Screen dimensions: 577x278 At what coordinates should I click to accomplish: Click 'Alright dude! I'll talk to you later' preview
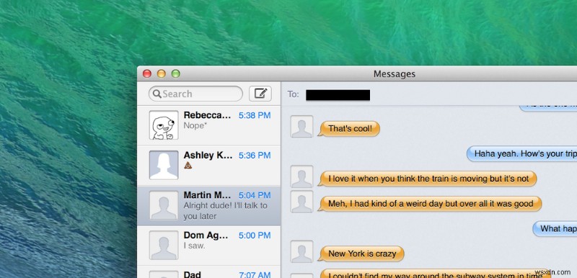[225, 211]
